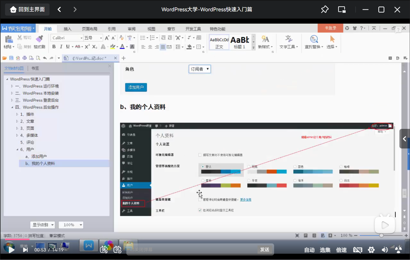Collapse 四、WordPress 后台操作 tree node
Viewport: 410px width, 260px height.
[12, 107]
